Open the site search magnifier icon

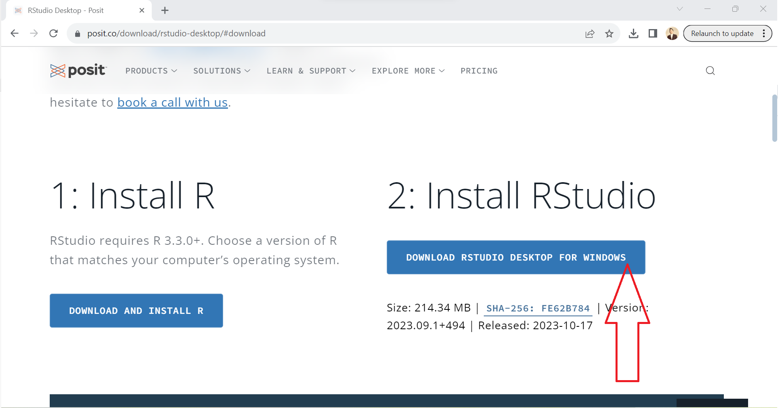coord(710,71)
